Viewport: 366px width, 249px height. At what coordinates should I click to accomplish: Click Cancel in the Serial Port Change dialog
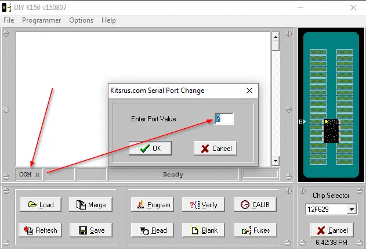pos(215,148)
